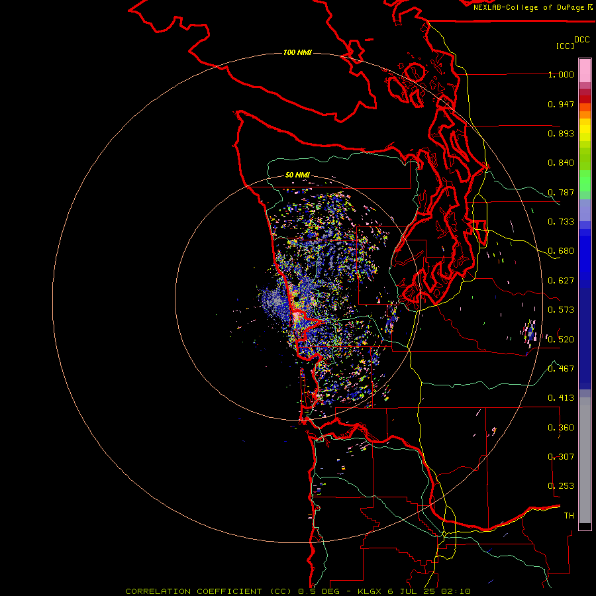This screenshot has width=596, height=596.
Task: Click the 50 NMI range ring label
Action: [x=297, y=175]
